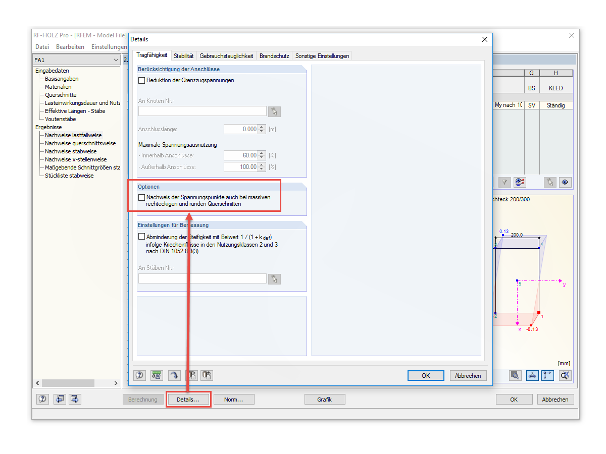Click the navigator horizontal scrollbar thumb

pyautogui.click(x=69, y=383)
